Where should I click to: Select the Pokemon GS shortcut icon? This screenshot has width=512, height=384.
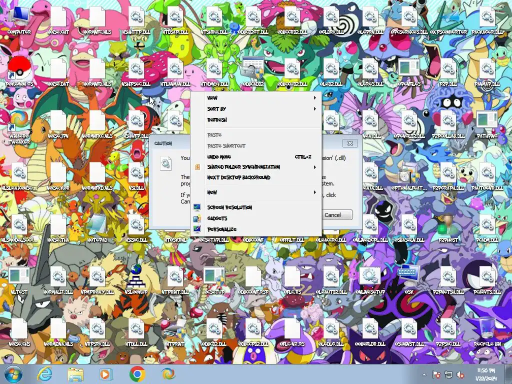(19, 72)
